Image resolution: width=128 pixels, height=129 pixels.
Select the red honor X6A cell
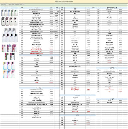(75, 112)
